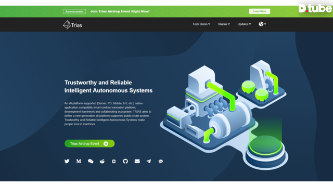Open the globe language selector

[x=262, y=24]
